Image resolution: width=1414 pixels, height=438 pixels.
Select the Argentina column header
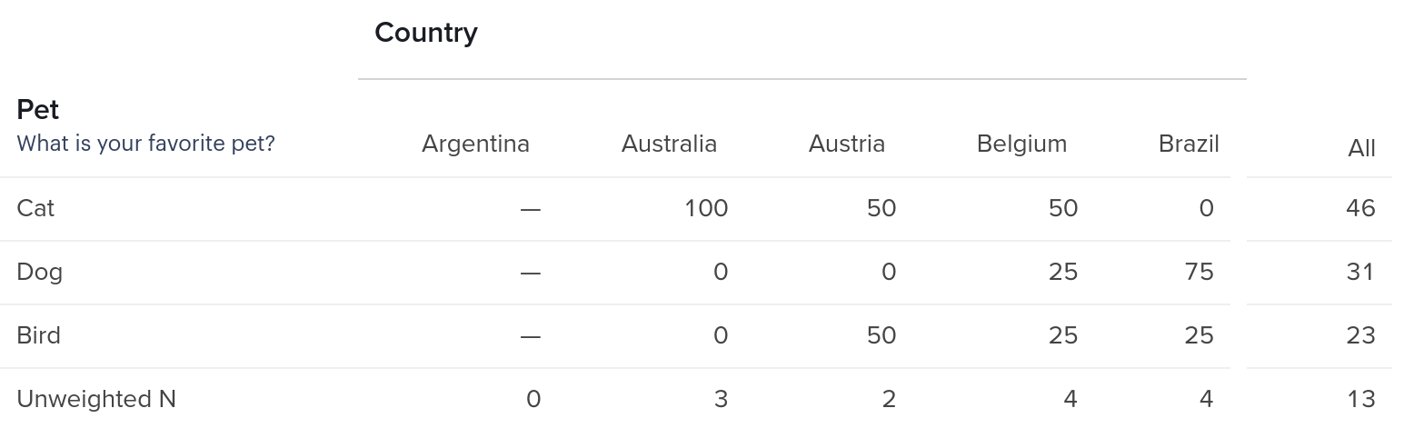pyautogui.click(x=475, y=144)
